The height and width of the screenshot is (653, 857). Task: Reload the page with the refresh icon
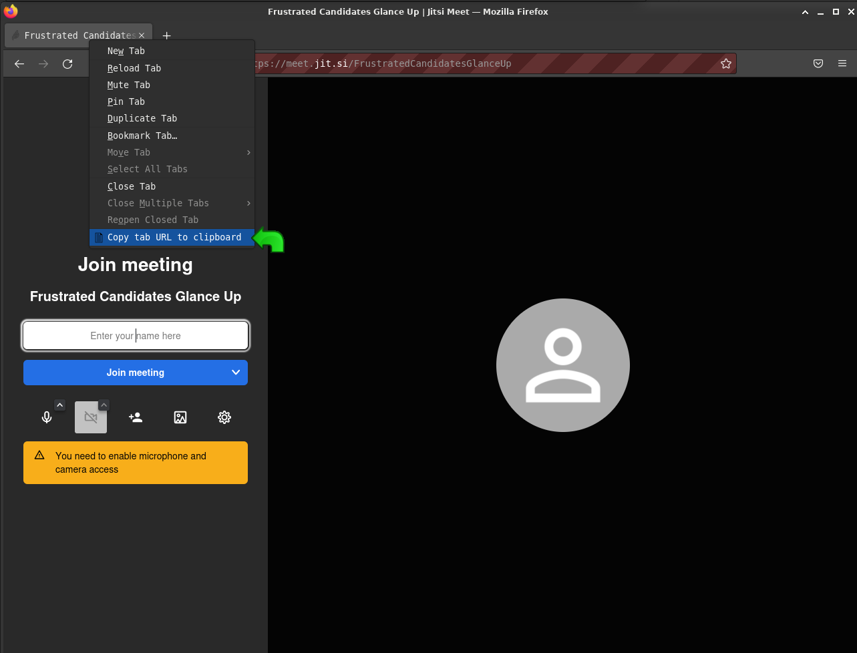coord(67,64)
